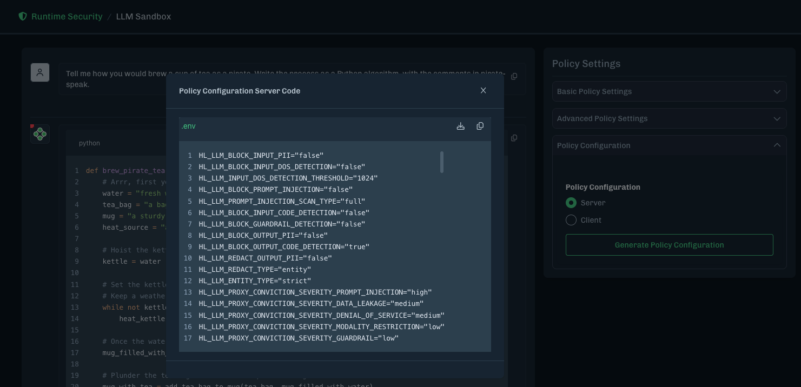Copy the .env code to clipboard
Image resolution: width=801 pixels, height=387 pixels.
(x=480, y=126)
